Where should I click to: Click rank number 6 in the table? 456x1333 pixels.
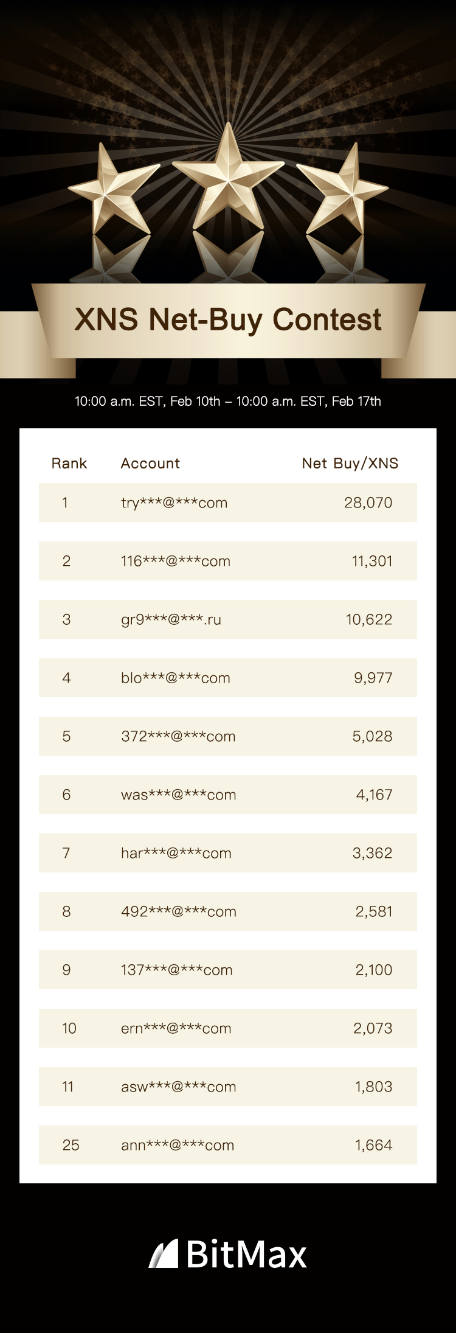pos(66,795)
